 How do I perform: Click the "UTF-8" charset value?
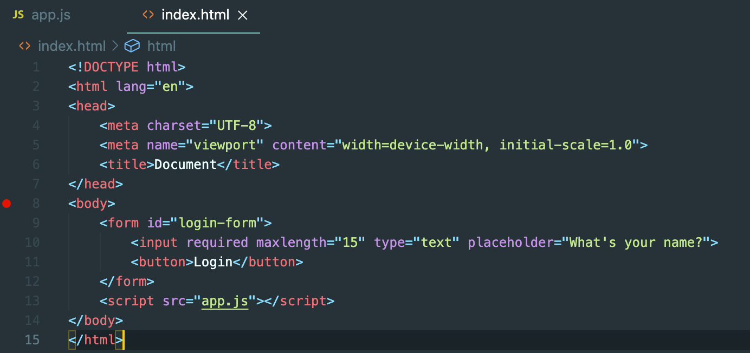236,126
